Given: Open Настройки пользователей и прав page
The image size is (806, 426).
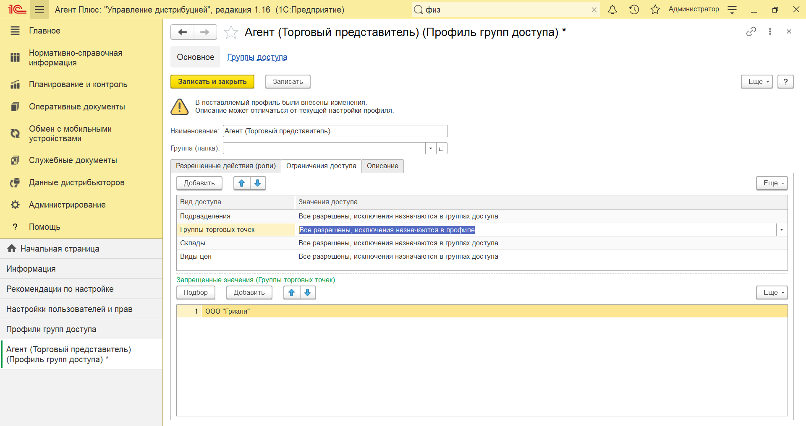Looking at the screenshot, I should [81, 309].
